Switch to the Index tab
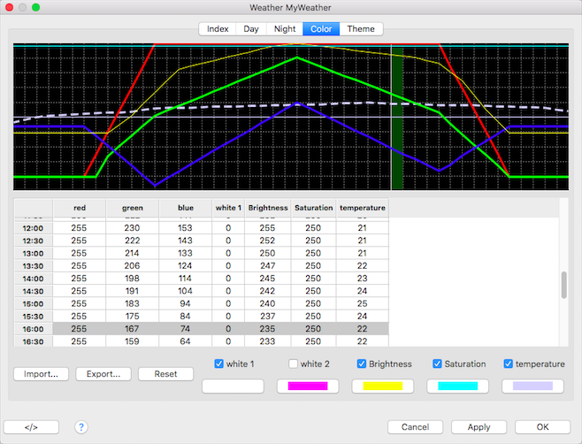Image resolution: width=582 pixels, height=444 pixels. coord(218,28)
